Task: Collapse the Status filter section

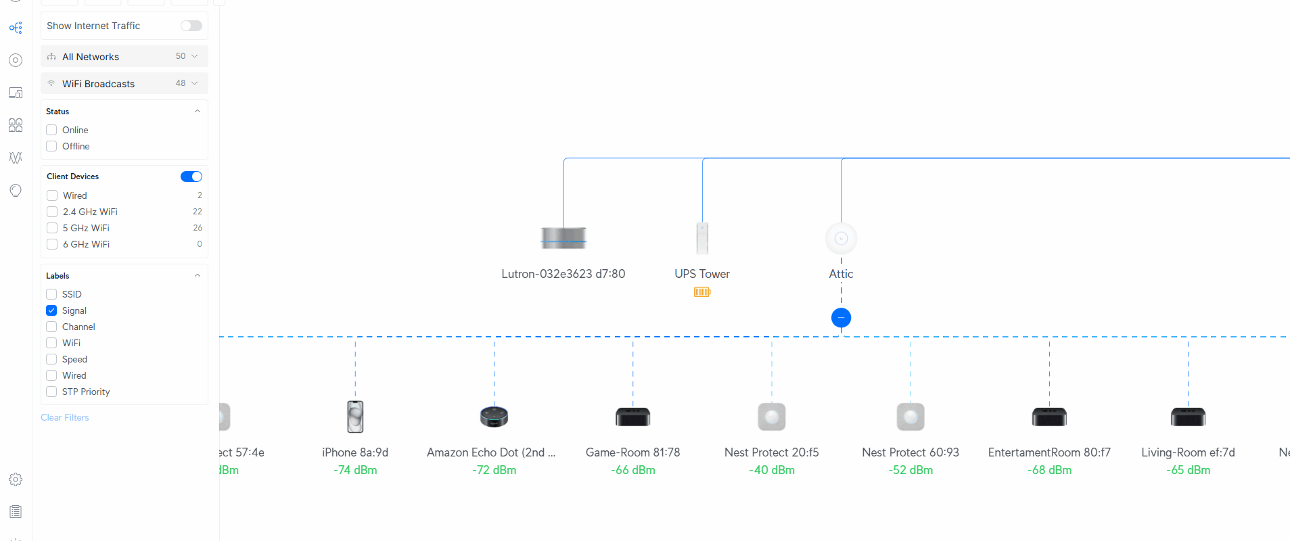Action: pos(197,112)
